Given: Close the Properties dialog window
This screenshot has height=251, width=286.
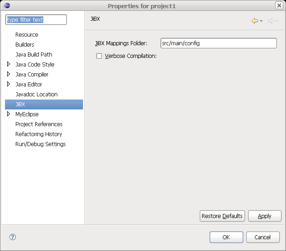Looking at the screenshot, I should 279,5.
